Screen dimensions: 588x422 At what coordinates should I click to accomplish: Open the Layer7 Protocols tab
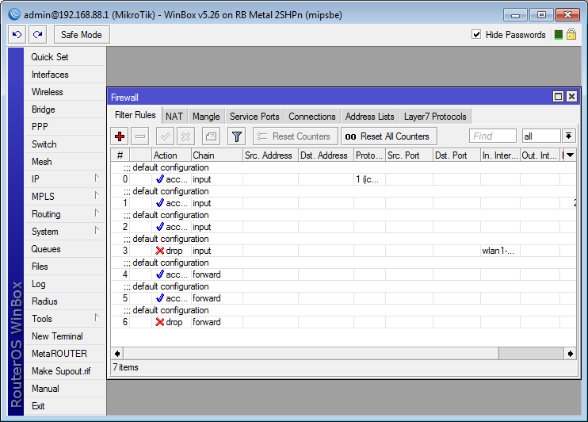435,117
